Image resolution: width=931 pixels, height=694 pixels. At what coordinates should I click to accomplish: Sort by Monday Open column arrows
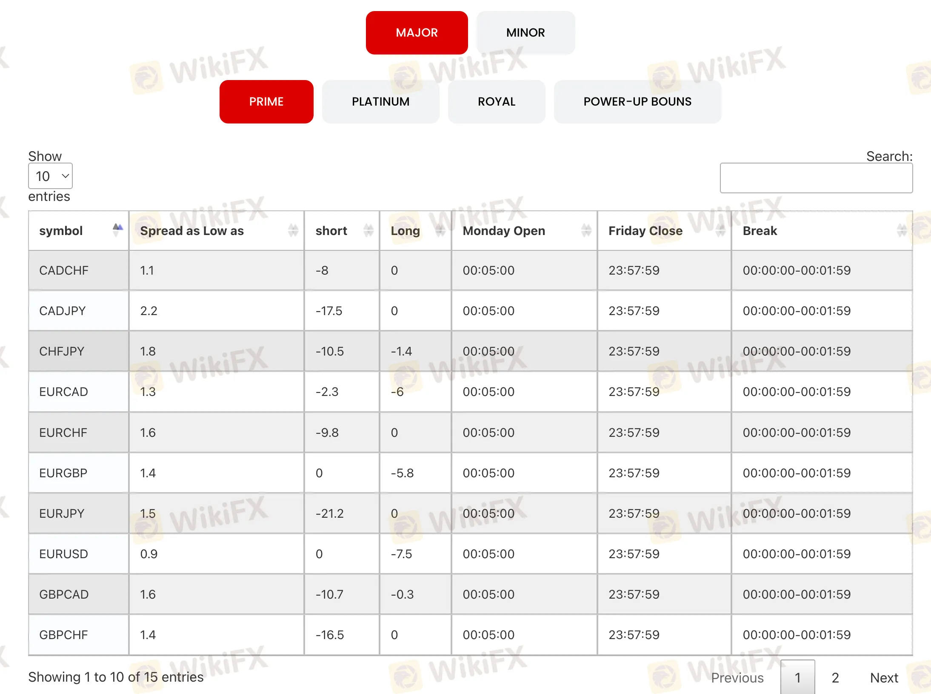point(586,230)
